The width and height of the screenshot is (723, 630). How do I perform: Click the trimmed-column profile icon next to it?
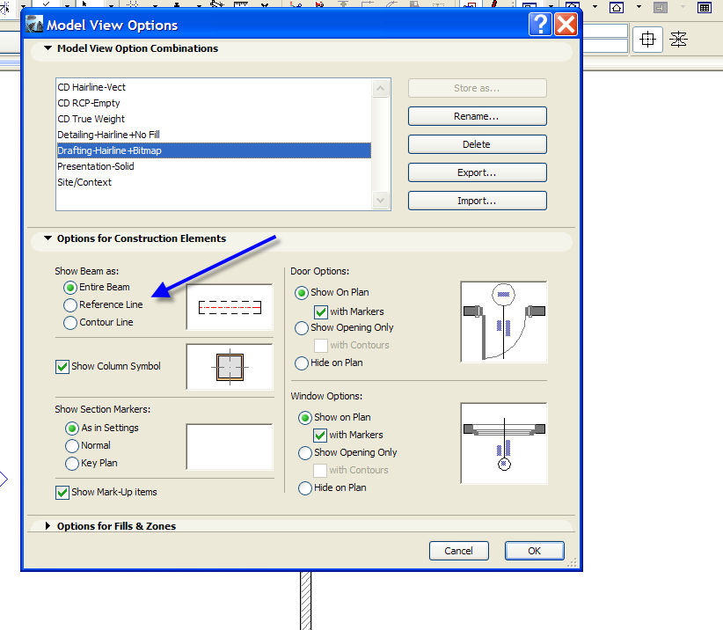(x=678, y=40)
